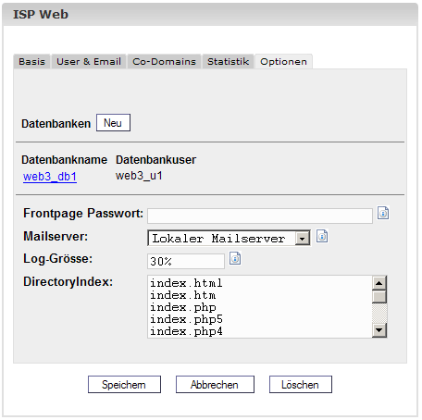Select the Lokaler Mailserver combo box
This screenshot has height=420, width=422.
coord(230,239)
